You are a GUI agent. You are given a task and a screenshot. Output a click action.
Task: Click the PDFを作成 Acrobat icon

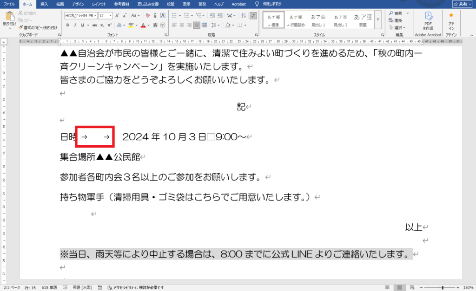(428, 20)
